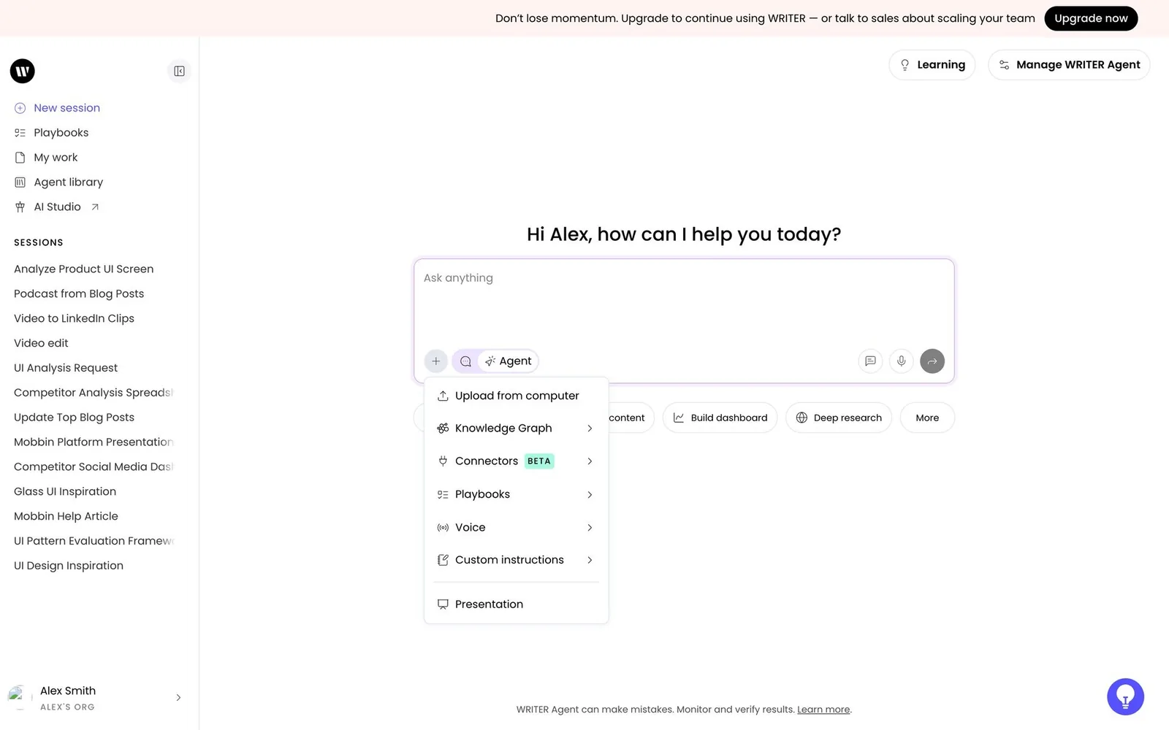Switch to chat mode toggle icon
Screen dimensions: 1169x730
tap(465, 361)
